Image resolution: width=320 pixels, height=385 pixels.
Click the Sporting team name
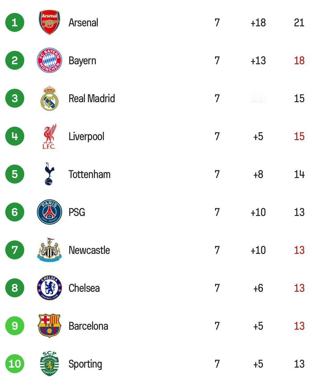(85, 364)
